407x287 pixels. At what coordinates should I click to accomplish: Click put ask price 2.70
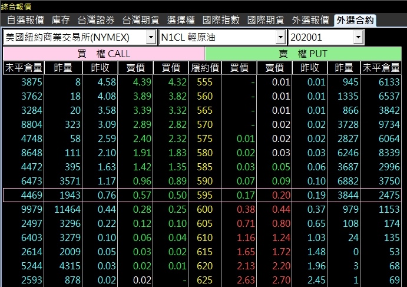tap(281, 280)
